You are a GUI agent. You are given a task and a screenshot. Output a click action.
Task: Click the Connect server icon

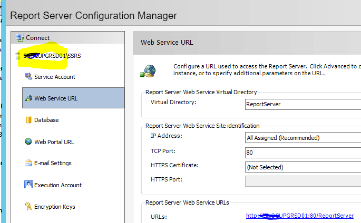click(x=20, y=38)
